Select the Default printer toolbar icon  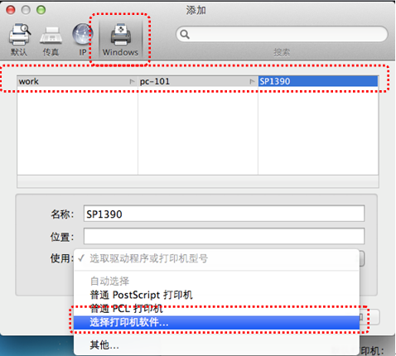19,35
